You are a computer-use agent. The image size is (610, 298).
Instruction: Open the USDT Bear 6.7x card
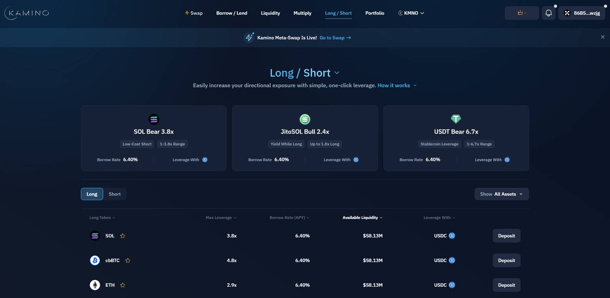[456, 138]
